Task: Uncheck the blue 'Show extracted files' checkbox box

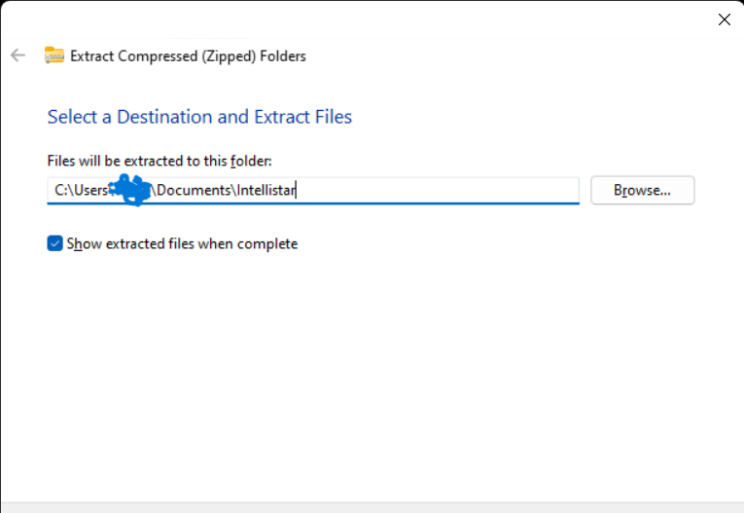Action: (55, 243)
